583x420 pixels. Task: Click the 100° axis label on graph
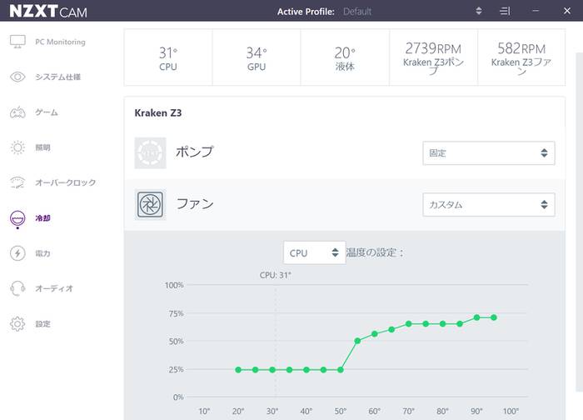[511, 411]
